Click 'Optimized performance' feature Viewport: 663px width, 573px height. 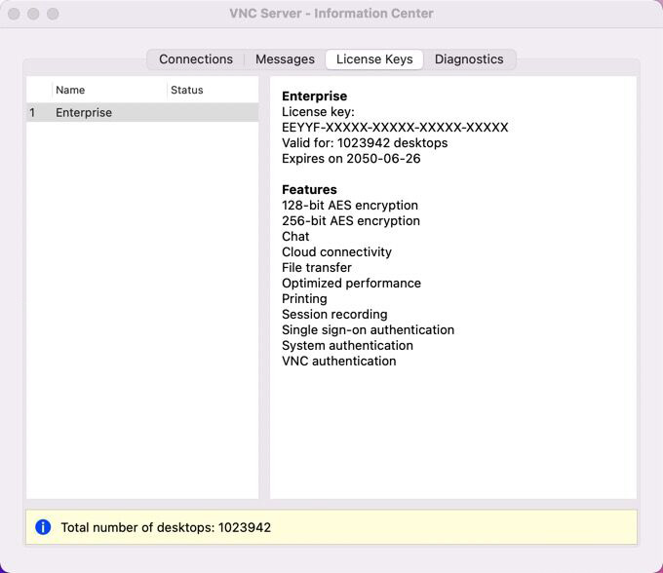point(351,284)
